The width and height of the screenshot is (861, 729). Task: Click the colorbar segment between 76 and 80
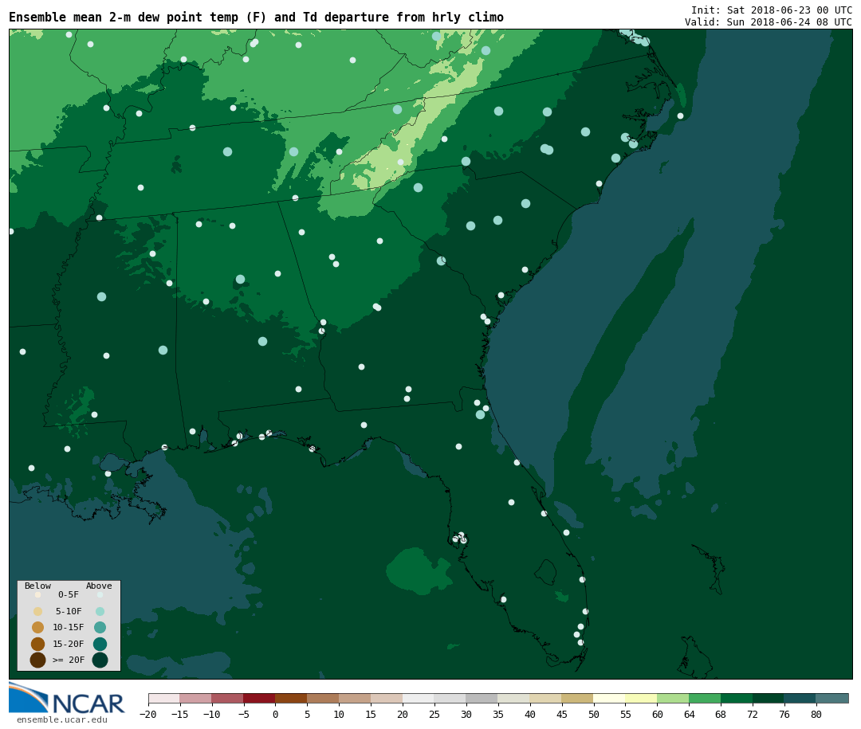tap(800, 698)
